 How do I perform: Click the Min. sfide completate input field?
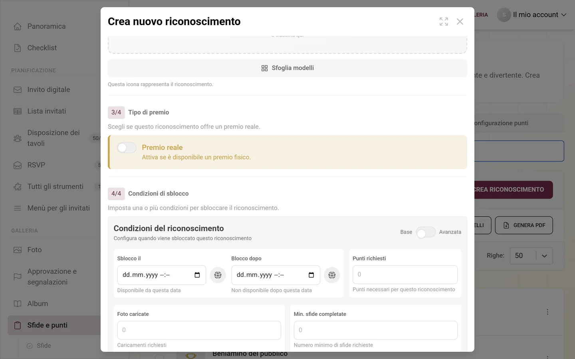coord(376,330)
